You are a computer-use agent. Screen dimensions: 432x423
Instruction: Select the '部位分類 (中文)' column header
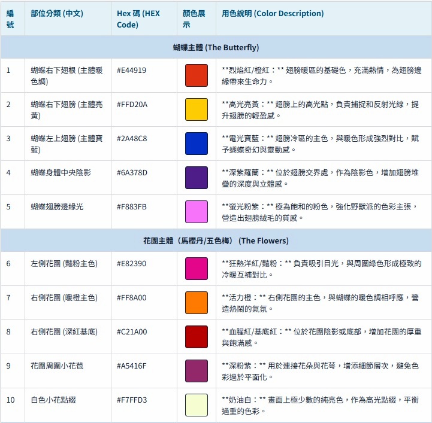[x=57, y=14]
